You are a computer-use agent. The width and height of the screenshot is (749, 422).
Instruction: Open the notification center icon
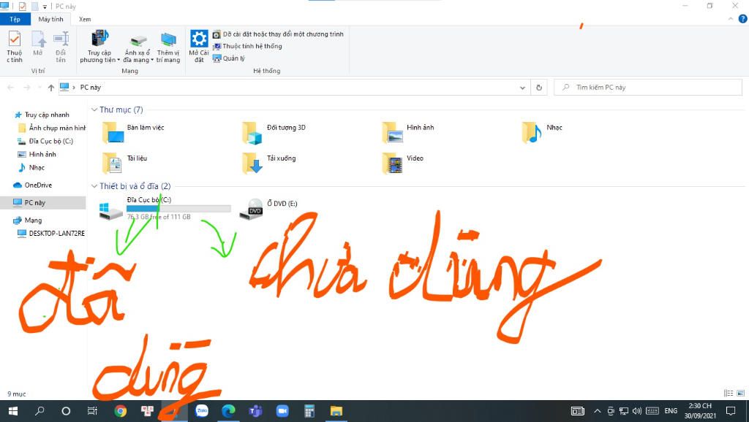point(731,411)
